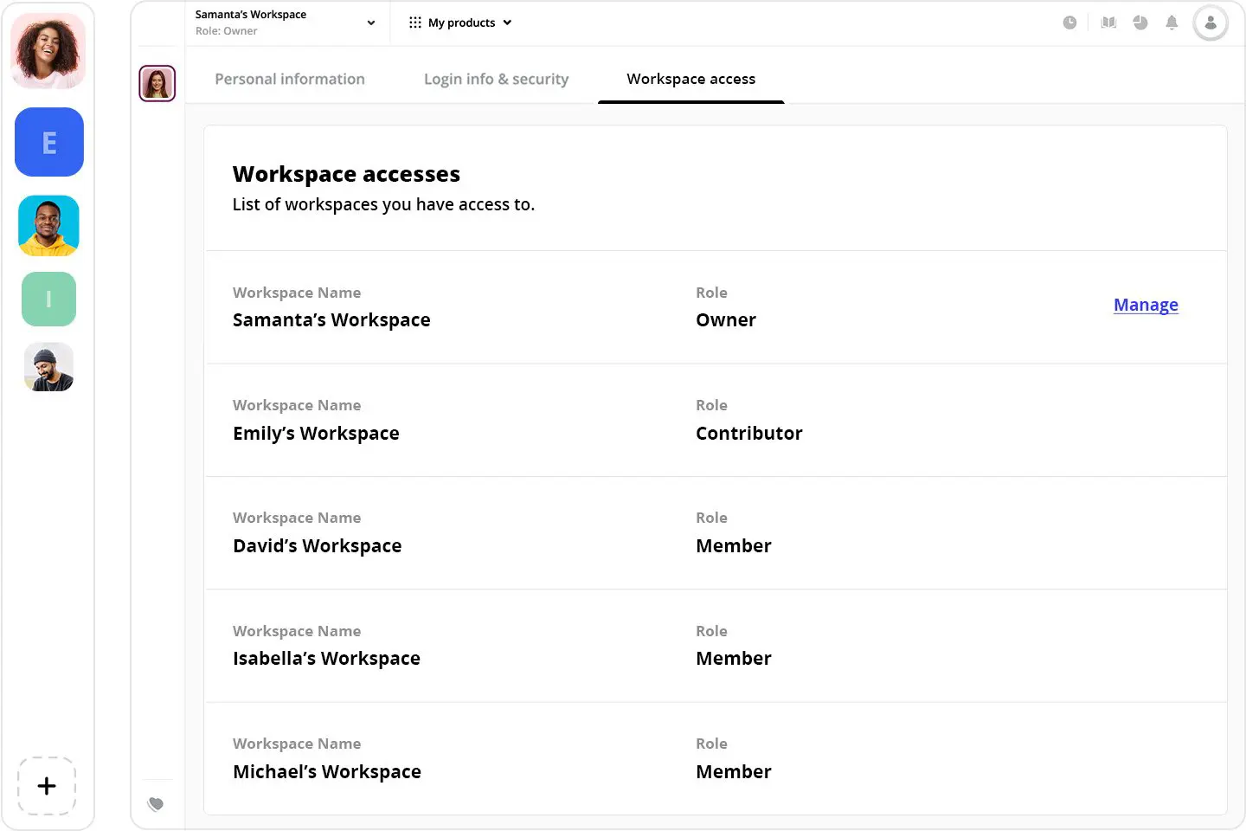The image size is (1246, 831).
Task: Open notifications bell
Action: (1172, 23)
